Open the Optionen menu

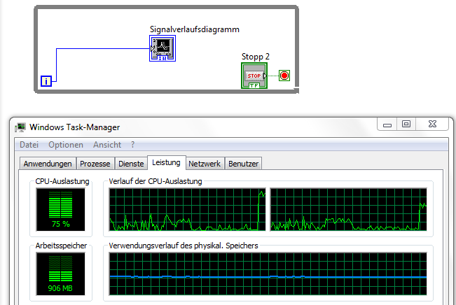(66, 145)
